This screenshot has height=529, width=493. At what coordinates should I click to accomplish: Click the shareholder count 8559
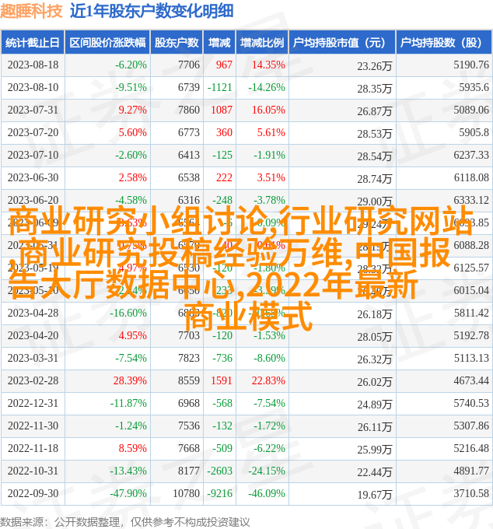click(x=189, y=381)
